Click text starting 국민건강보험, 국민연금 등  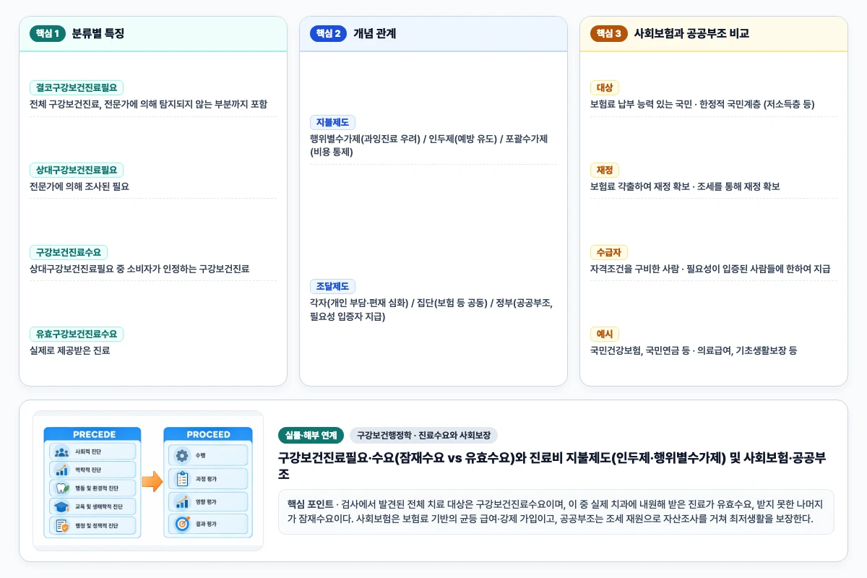[x=694, y=350]
